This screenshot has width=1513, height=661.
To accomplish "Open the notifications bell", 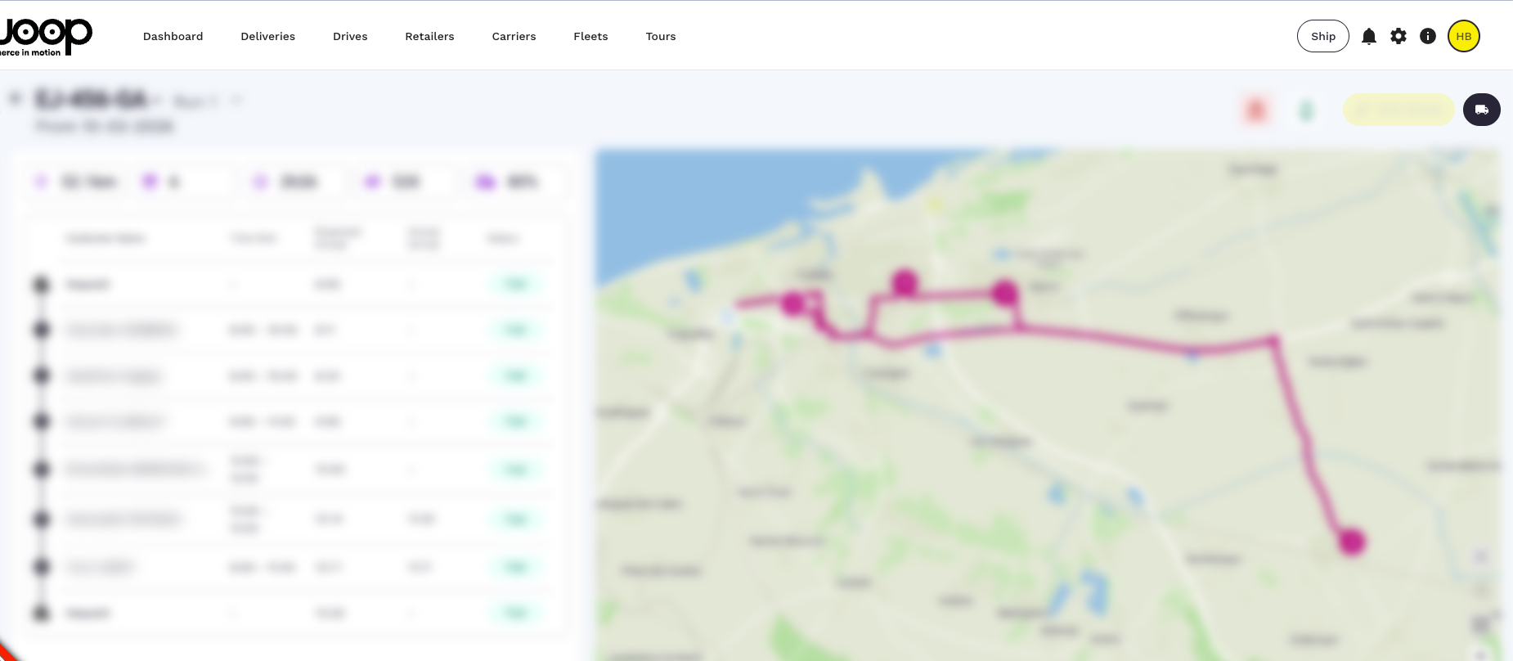I will (1369, 36).
